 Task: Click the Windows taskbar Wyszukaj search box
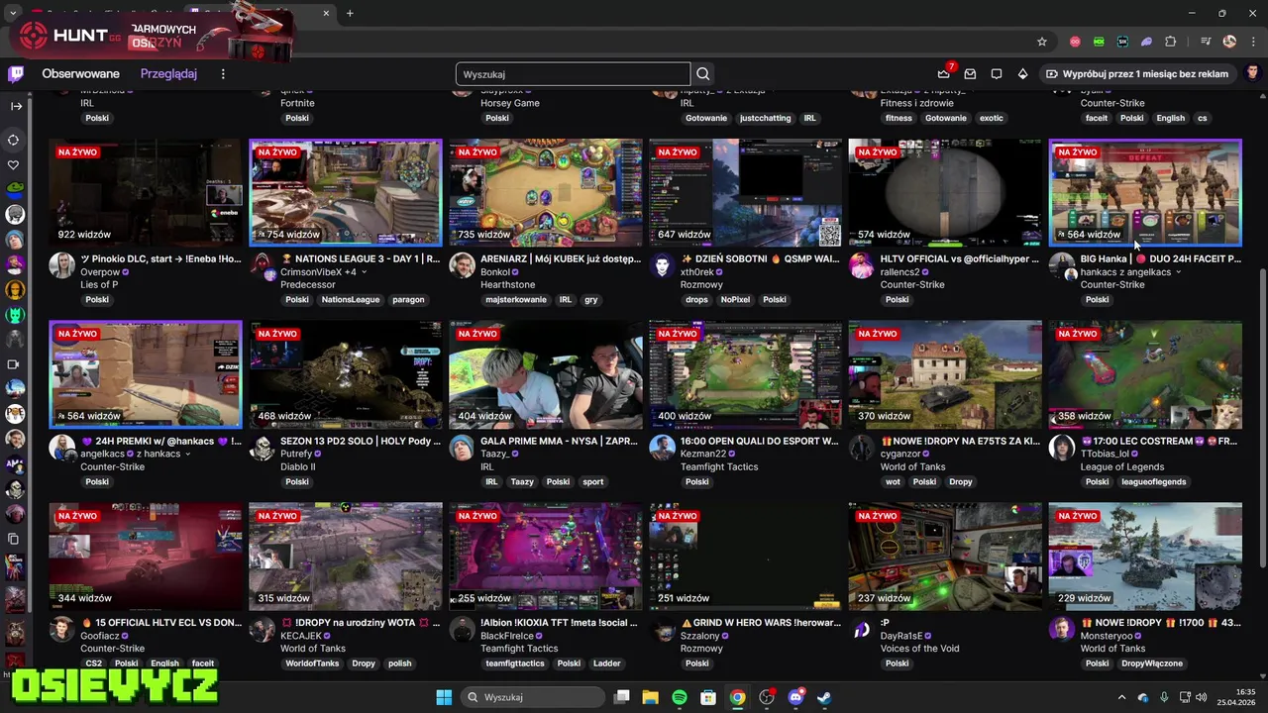point(532,697)
